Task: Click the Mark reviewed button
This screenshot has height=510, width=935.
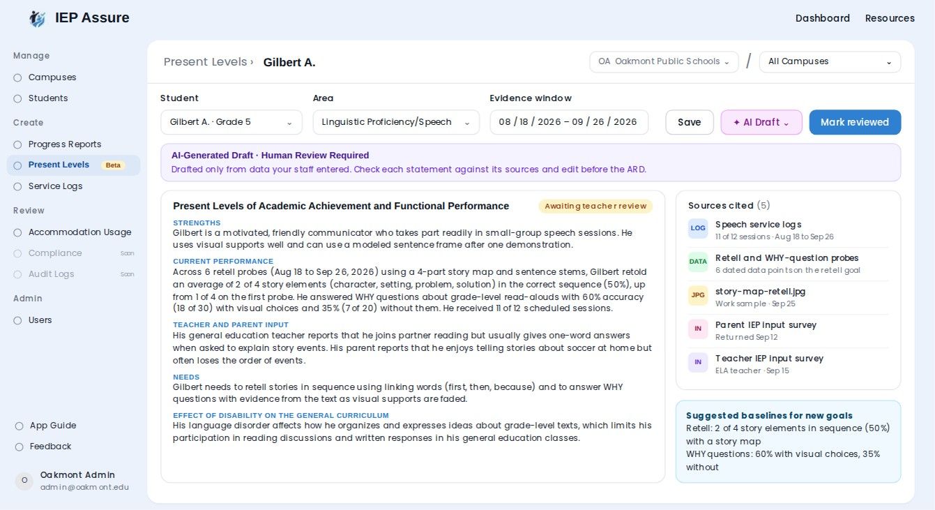Action: tap(855, 122)
